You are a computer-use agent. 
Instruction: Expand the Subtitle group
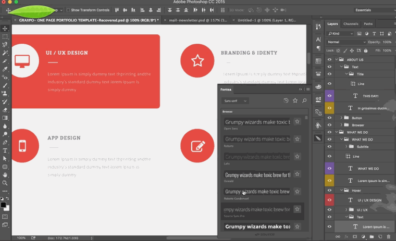pos(346,146)
